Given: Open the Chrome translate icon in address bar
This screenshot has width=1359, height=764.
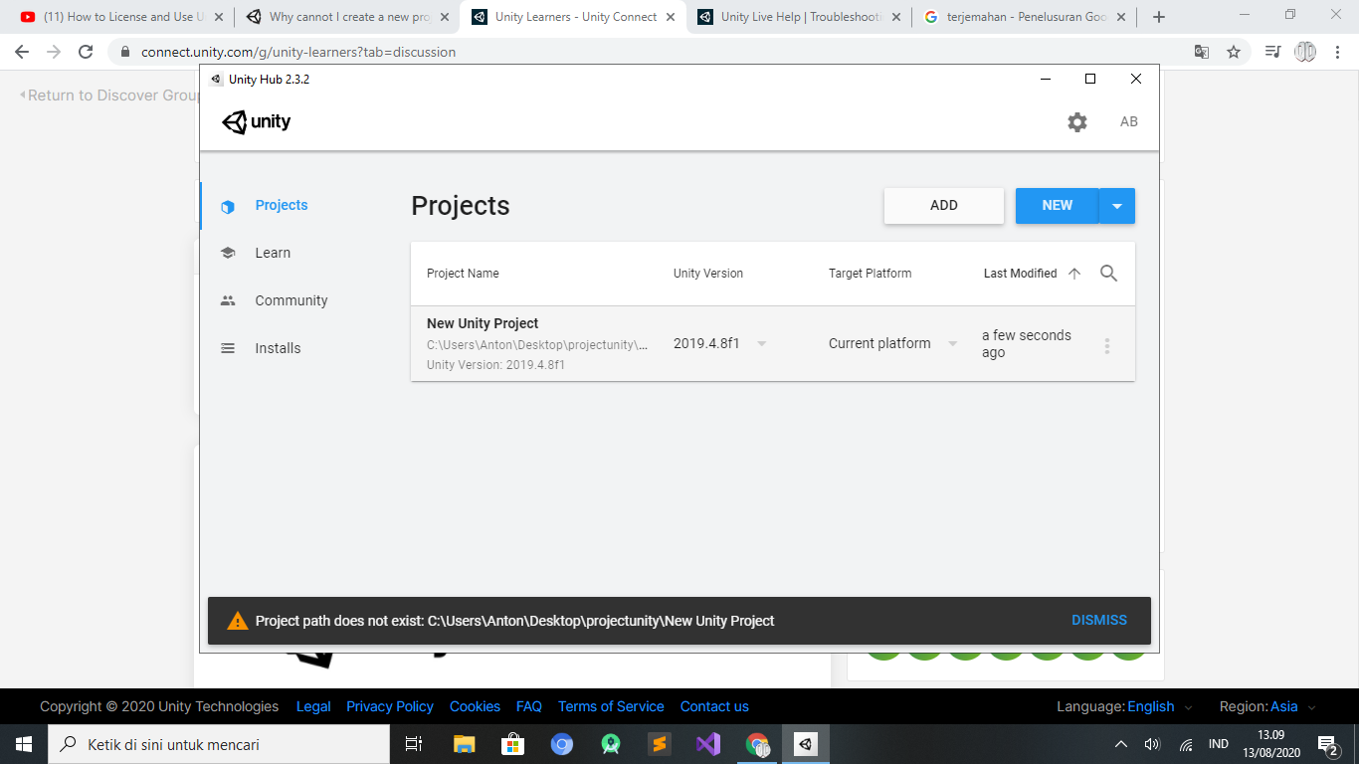Looking at the screenshot, I should point(1202,52).
